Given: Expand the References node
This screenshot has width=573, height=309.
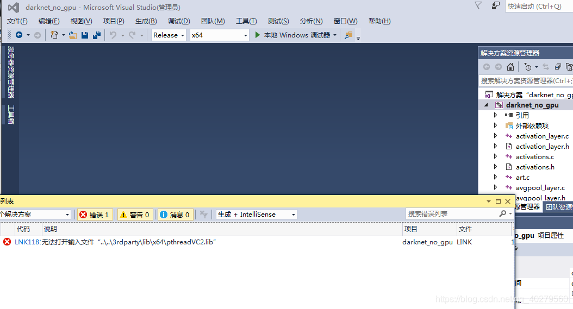Looking at the screenshot, I should (x=495, y=115).
